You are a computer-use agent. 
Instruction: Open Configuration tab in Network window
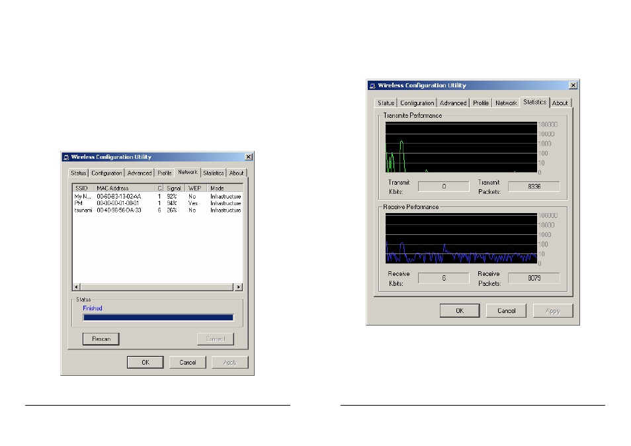click(x=106, y=173)
